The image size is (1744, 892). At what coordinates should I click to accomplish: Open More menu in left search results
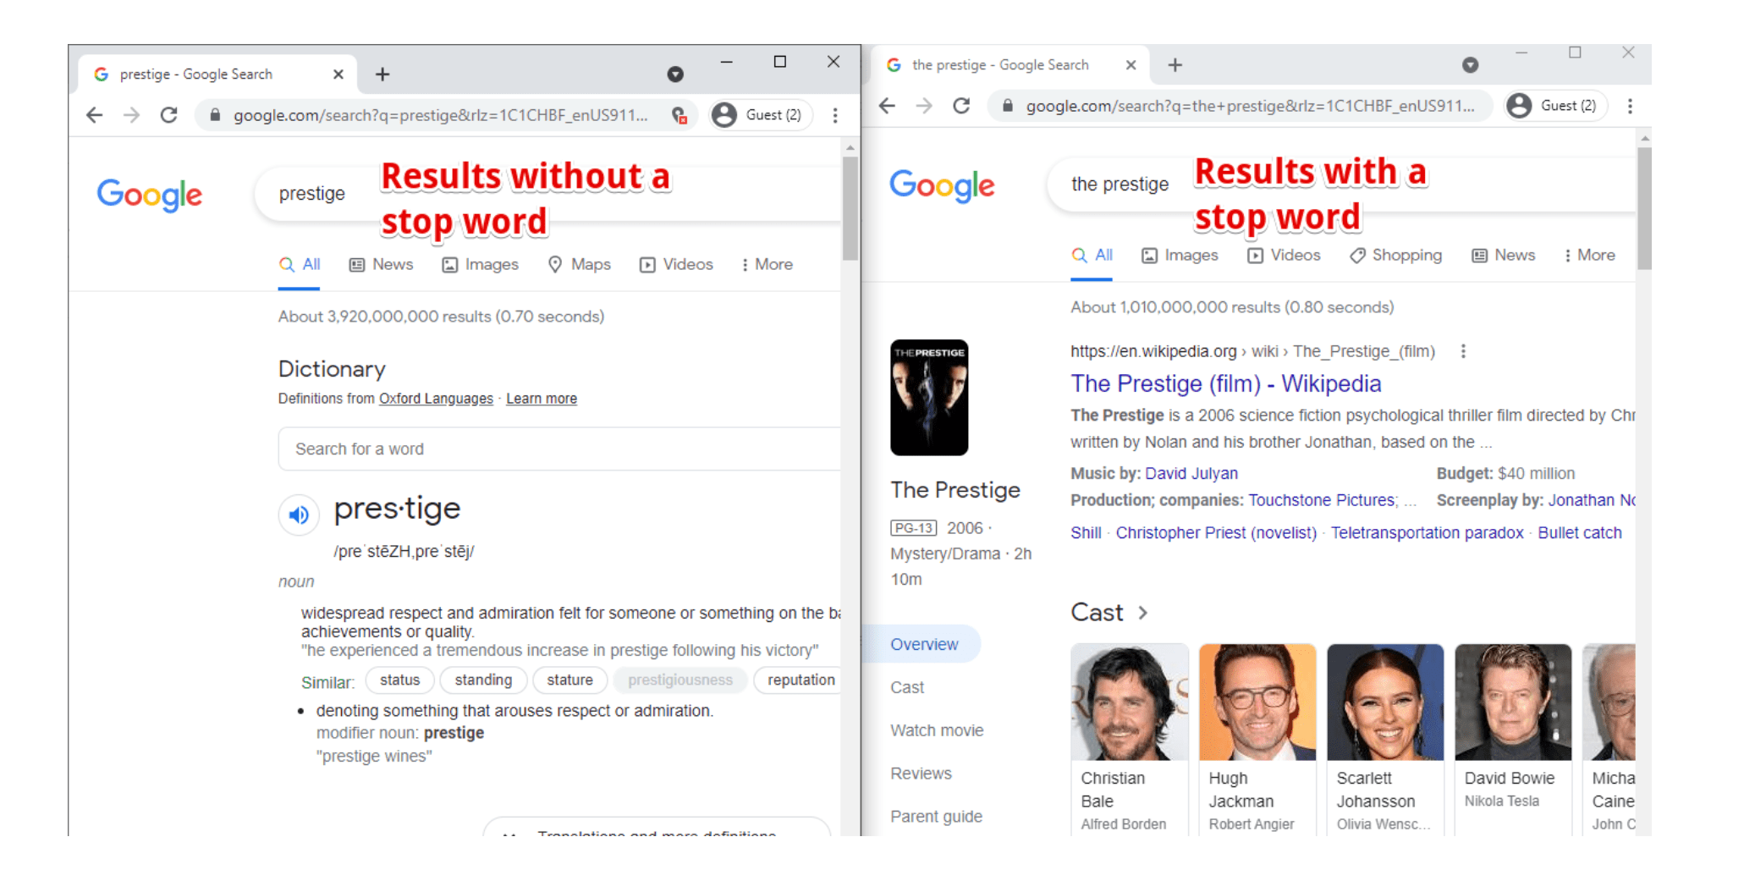(x=767, y=265)
